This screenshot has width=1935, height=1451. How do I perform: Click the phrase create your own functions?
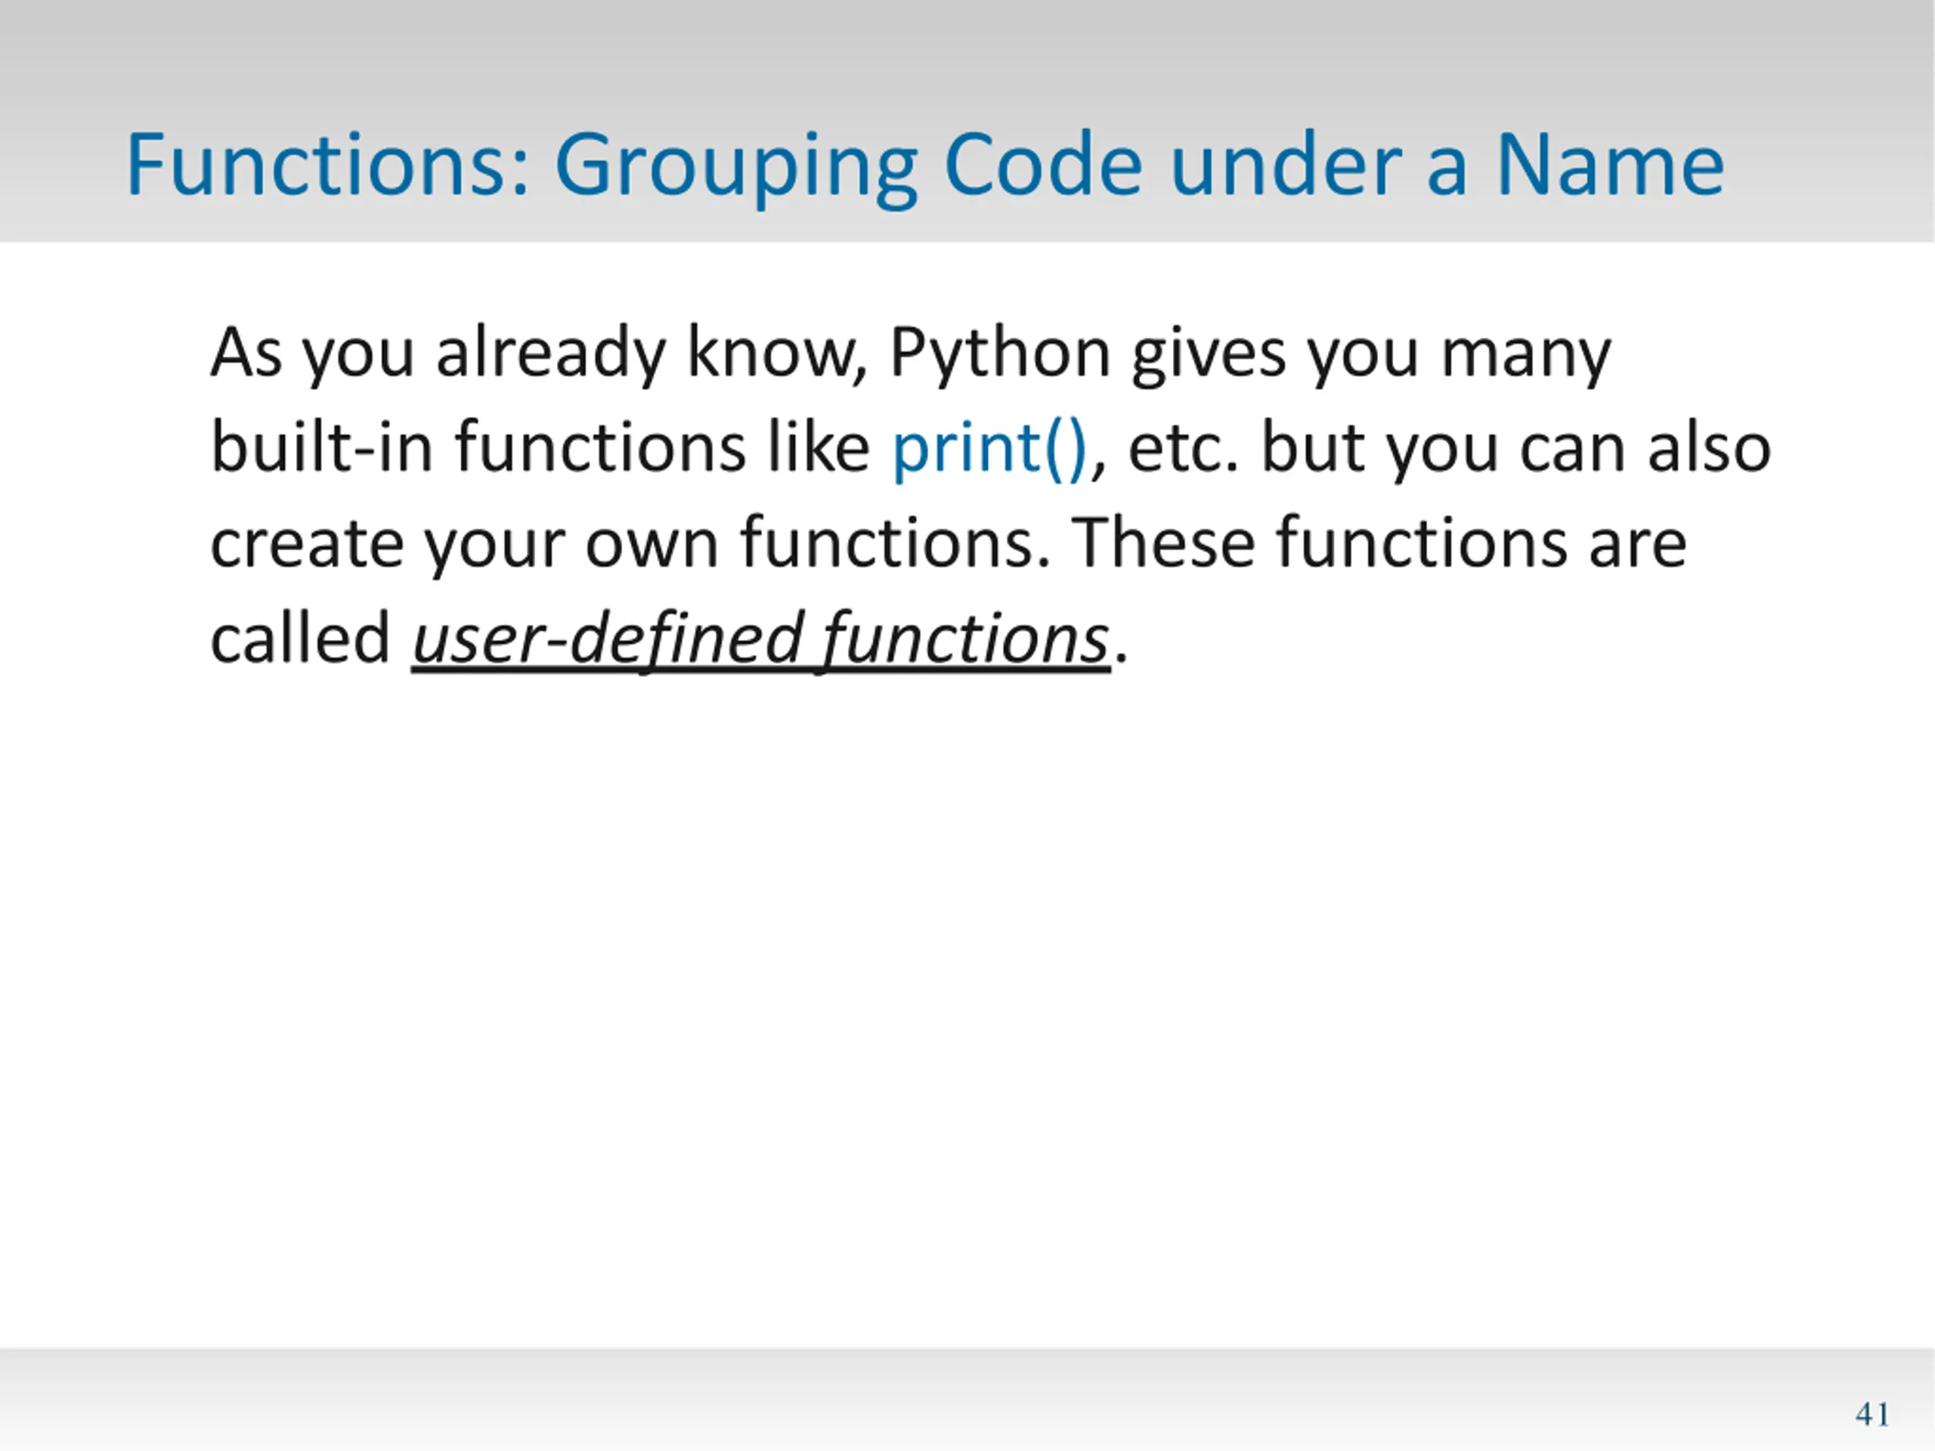(x=630, y=543)
